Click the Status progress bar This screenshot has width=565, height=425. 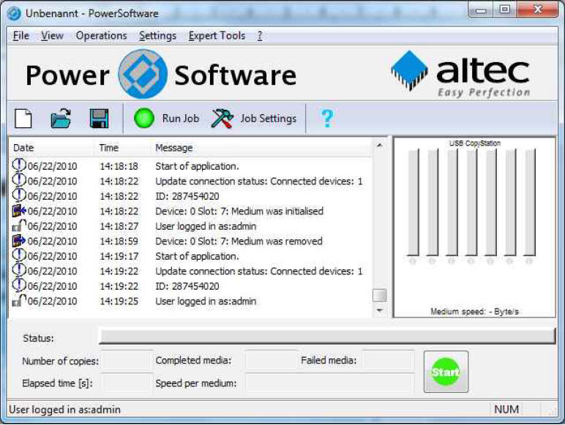(x=327, y=336)
